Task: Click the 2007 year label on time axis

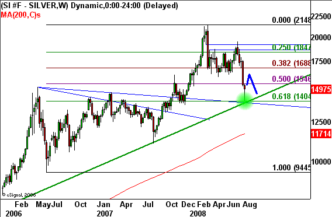Action: [x=105, y=213]
